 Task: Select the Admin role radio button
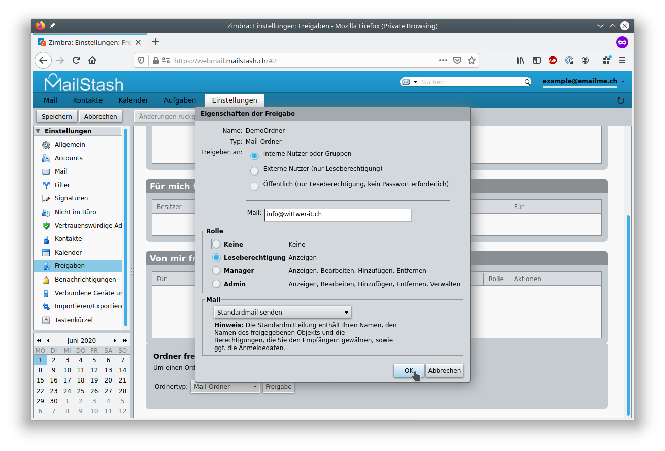pyautogui.click(x=216, y=284)
